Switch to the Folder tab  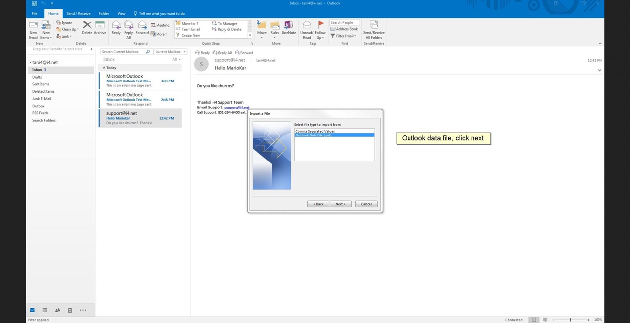point(104,13)
